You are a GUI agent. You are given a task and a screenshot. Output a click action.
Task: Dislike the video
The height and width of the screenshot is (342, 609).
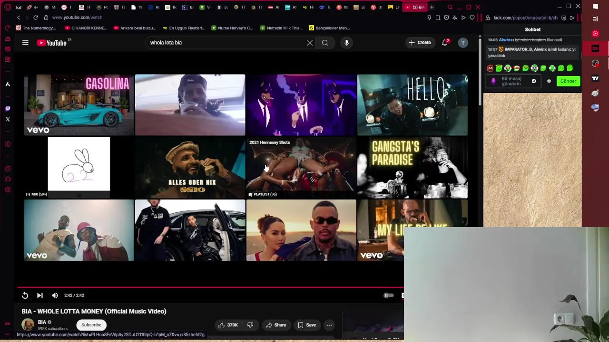(x=250, y=325)
